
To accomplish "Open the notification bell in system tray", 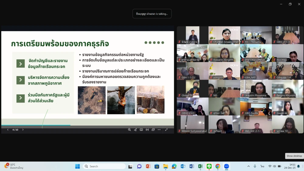I will (x=299, y=166).
